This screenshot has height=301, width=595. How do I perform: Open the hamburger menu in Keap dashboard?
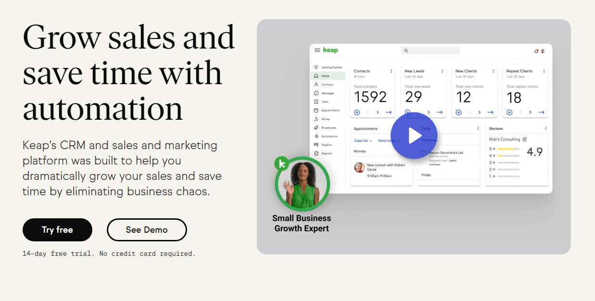(317, 50)
